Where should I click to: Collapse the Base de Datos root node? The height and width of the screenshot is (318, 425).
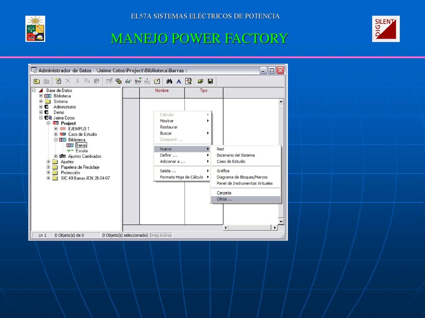34,90
